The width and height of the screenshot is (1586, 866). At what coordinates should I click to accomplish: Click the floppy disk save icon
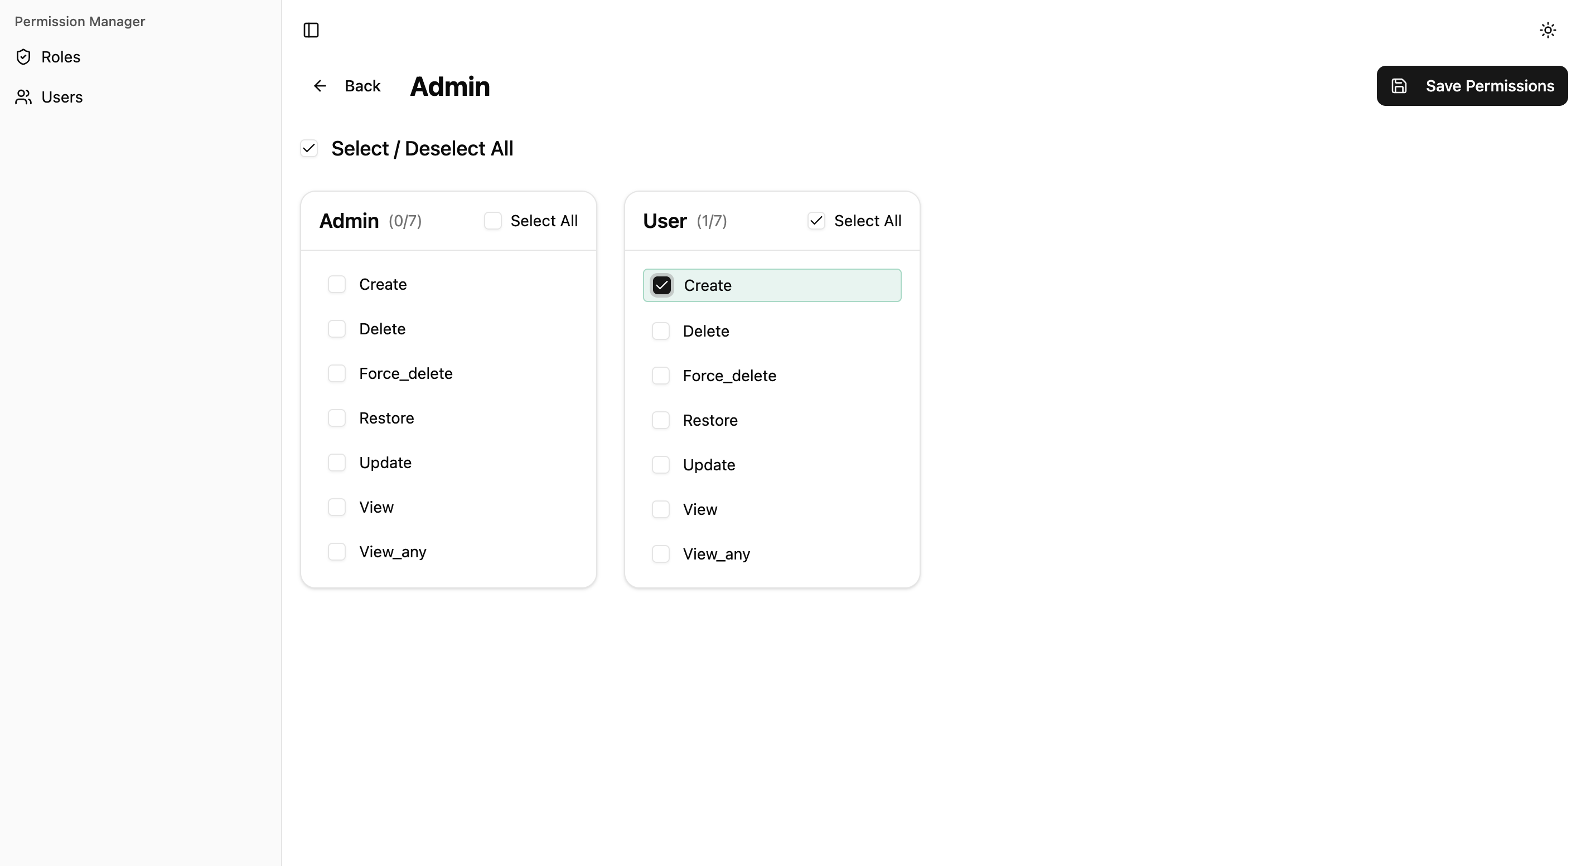click(x=1399, y=86)
